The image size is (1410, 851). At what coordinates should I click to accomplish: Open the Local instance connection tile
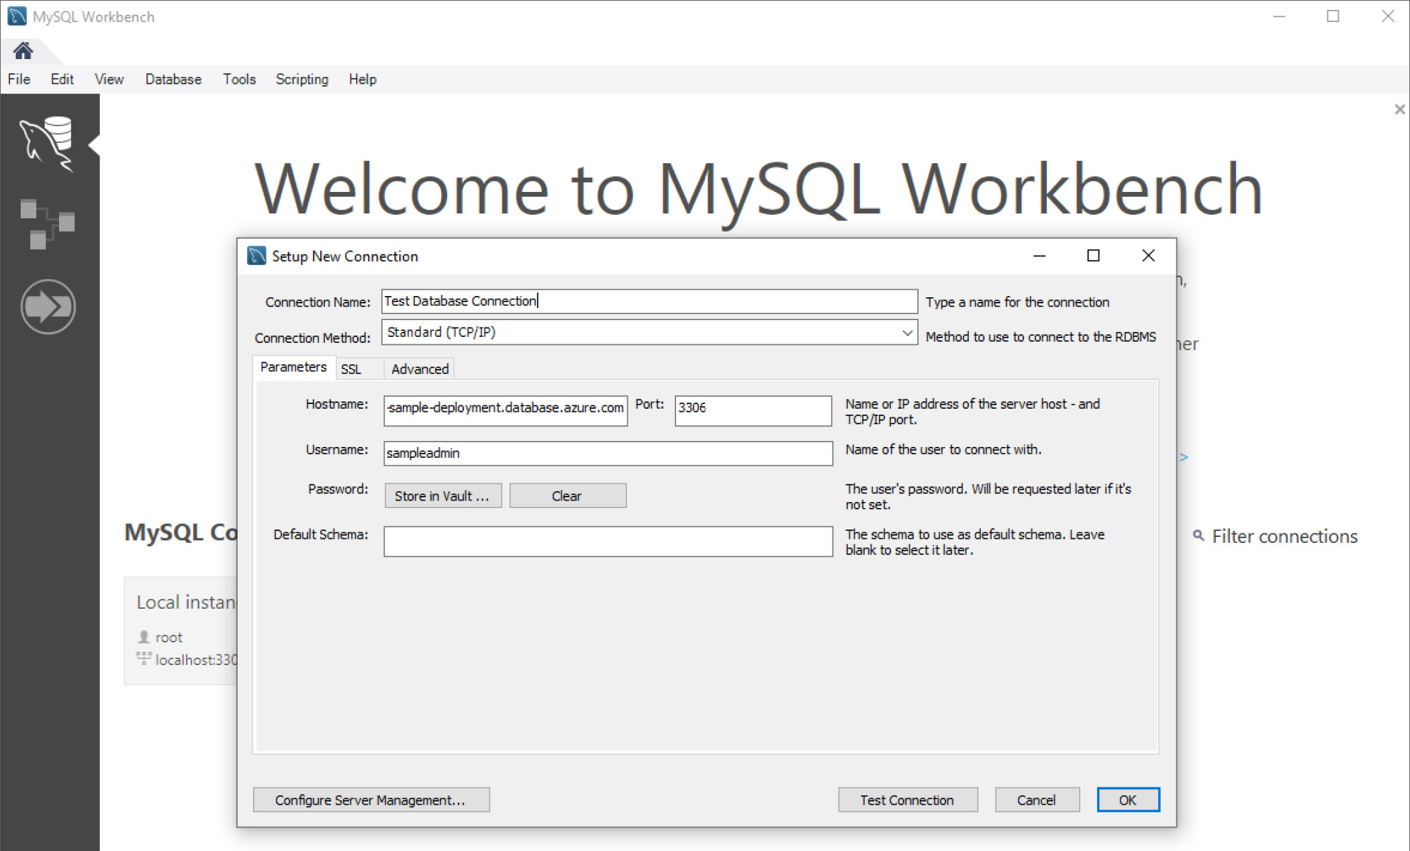click(x=181, y=630)
